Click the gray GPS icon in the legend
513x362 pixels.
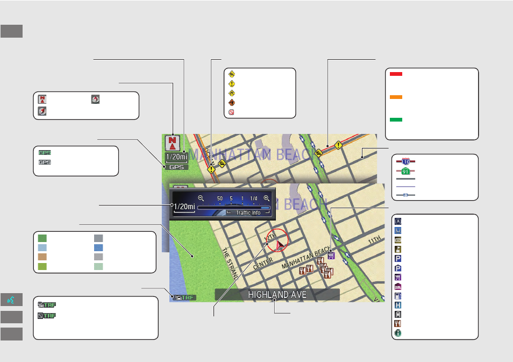(x=45, y=162)
